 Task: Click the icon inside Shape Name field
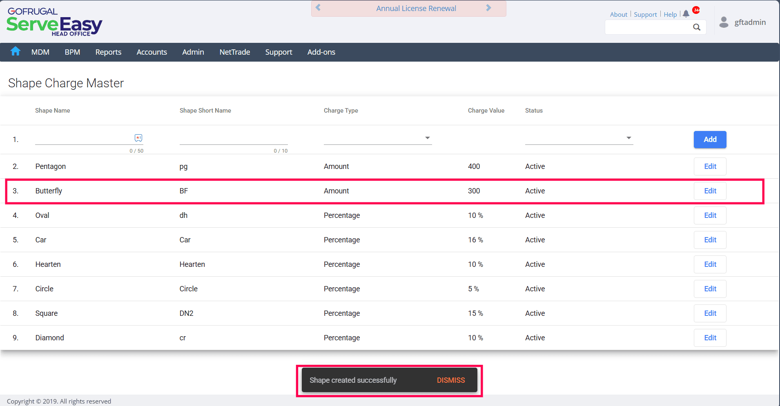[x=138, y=138]
